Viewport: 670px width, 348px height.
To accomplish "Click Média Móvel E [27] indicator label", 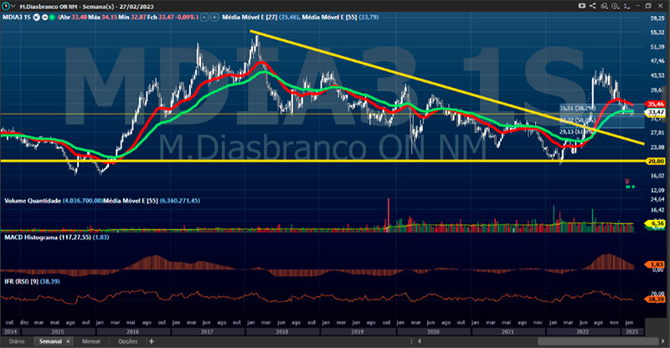I will point(249,18).
